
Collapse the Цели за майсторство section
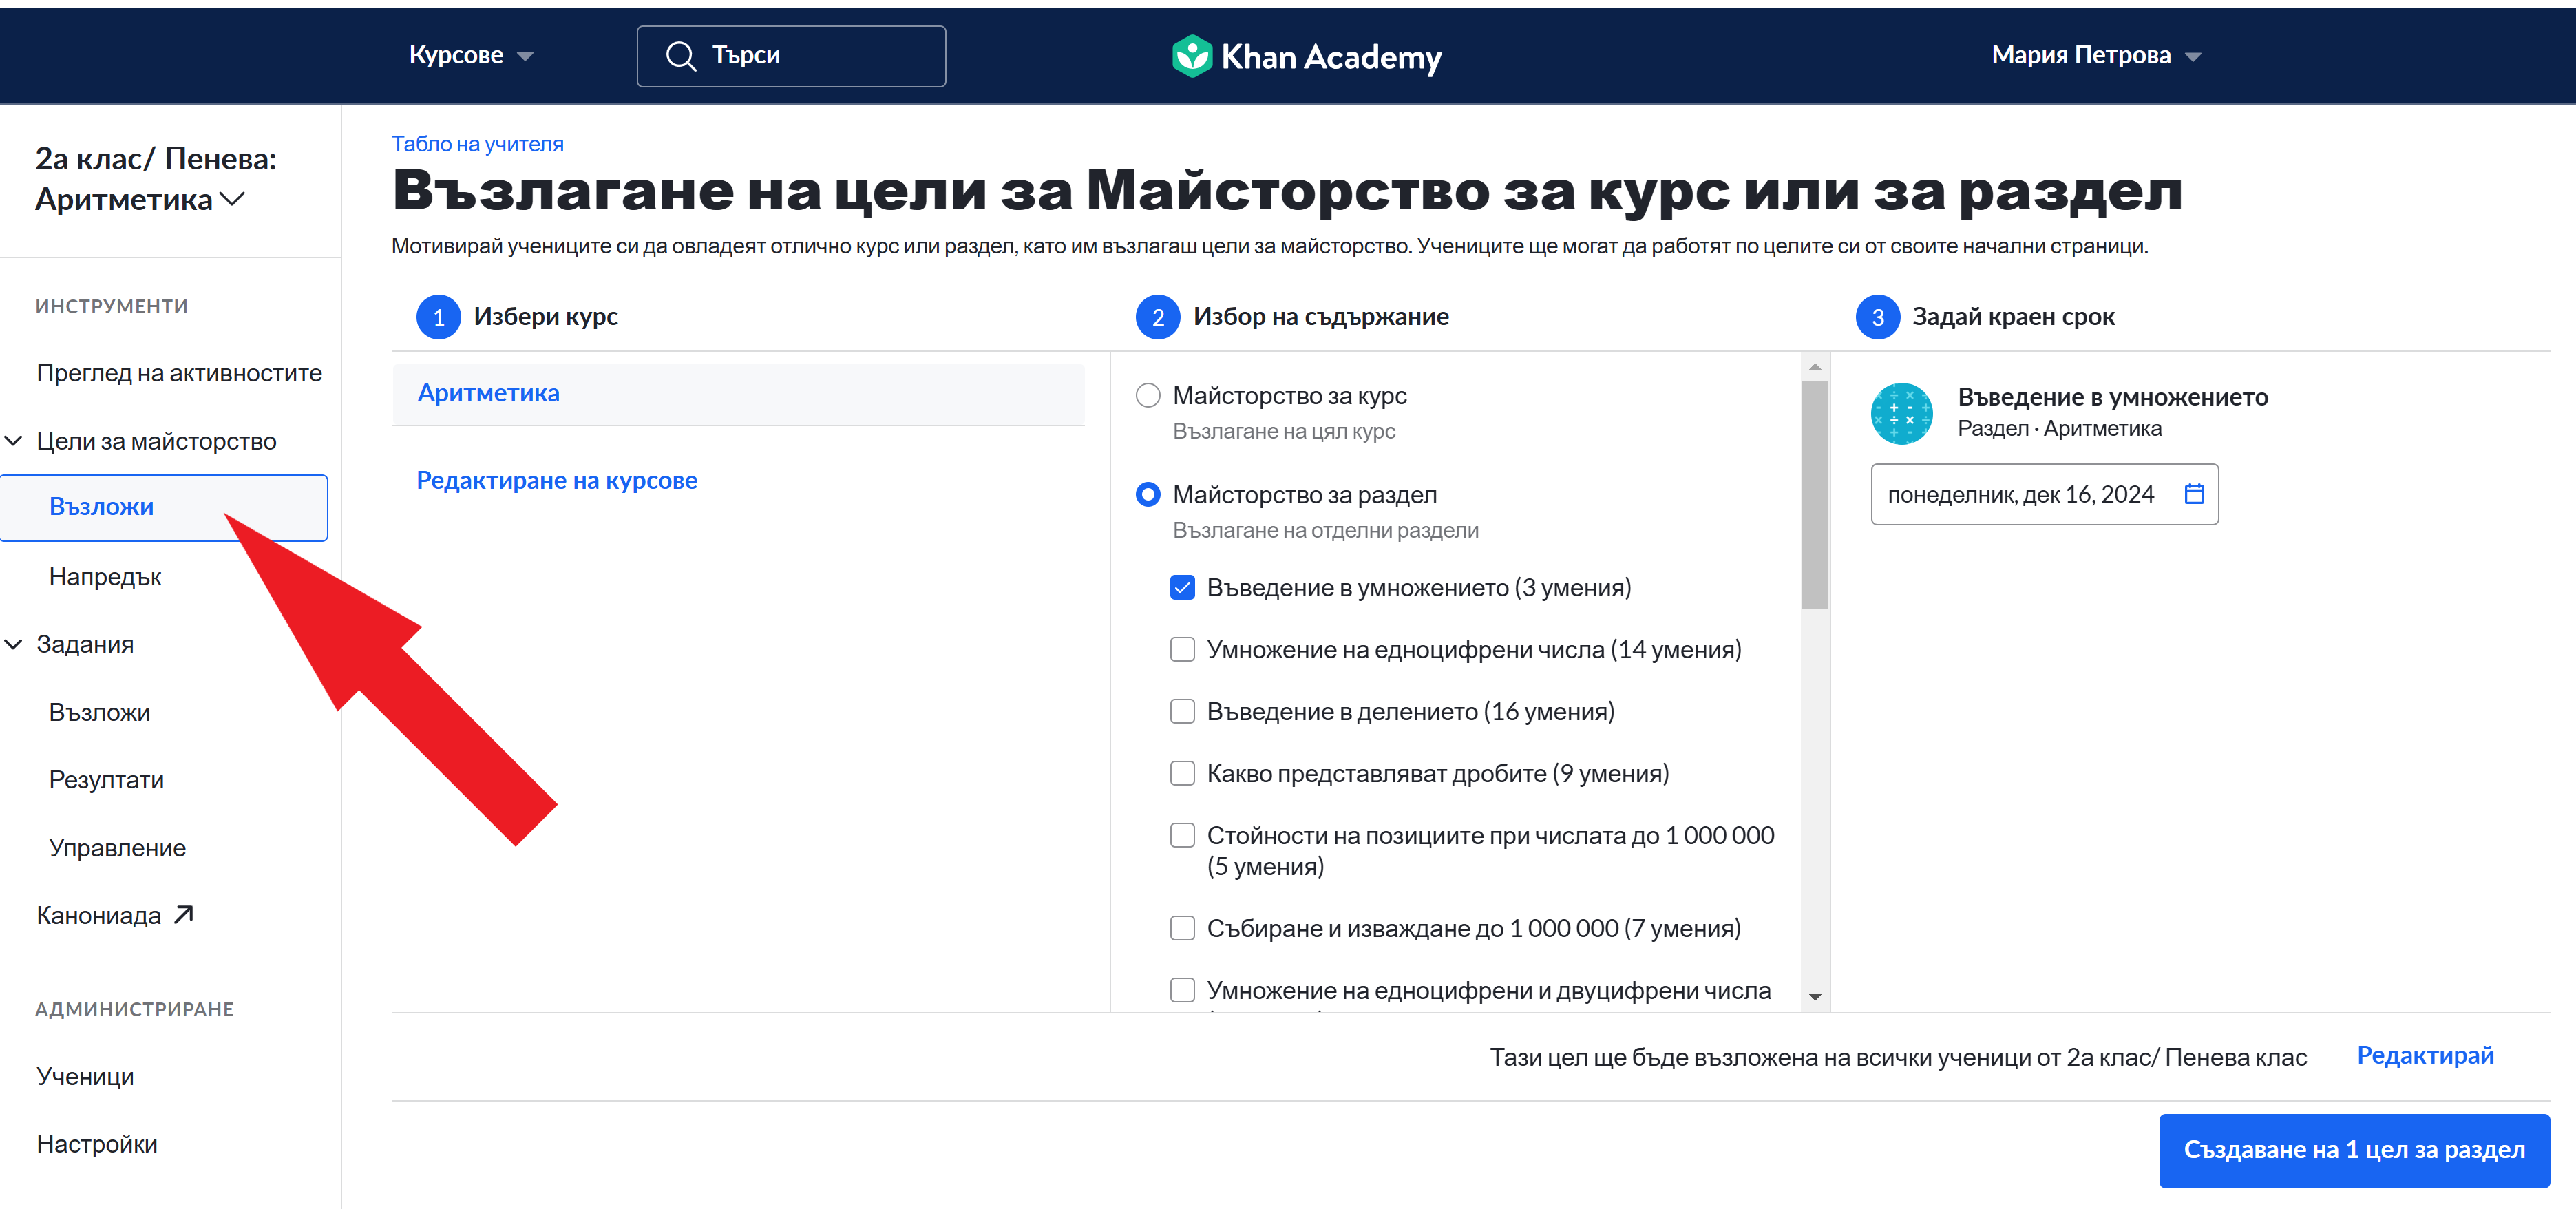(14, 440)
